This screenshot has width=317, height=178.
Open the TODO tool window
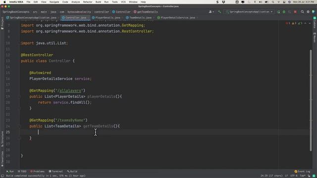[x=22, y=172]
